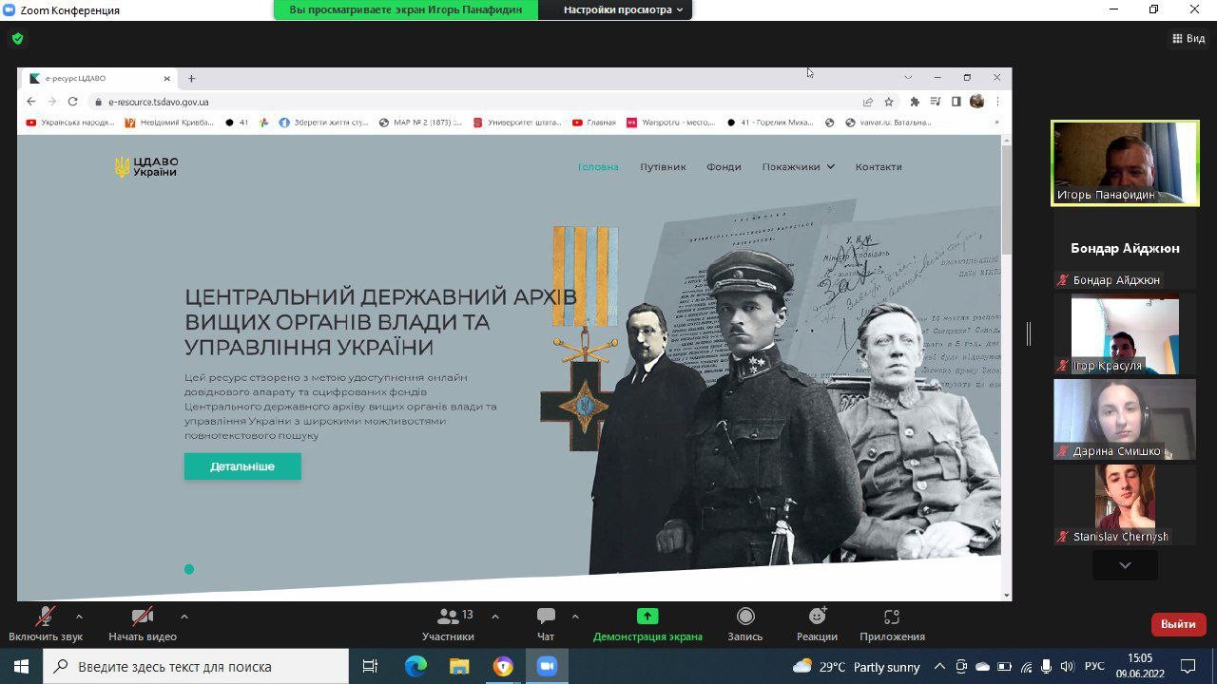Expand the Покажчики menu dropdown
Viewport: 1217px width, 684px height.
pyautogui.click(x=798, y=167)
